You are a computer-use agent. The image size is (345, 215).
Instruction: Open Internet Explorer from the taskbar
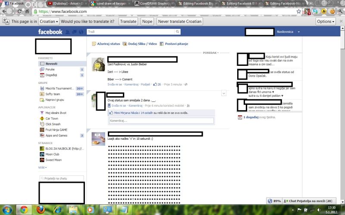(57, 210)
